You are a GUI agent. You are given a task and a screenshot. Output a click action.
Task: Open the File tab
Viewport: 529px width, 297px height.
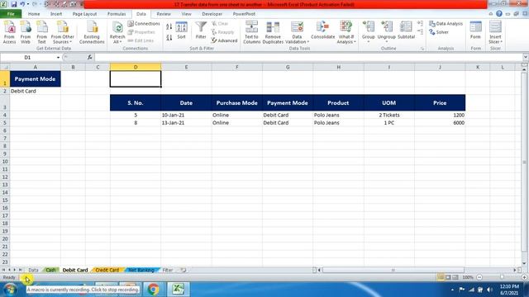point(11,14)
